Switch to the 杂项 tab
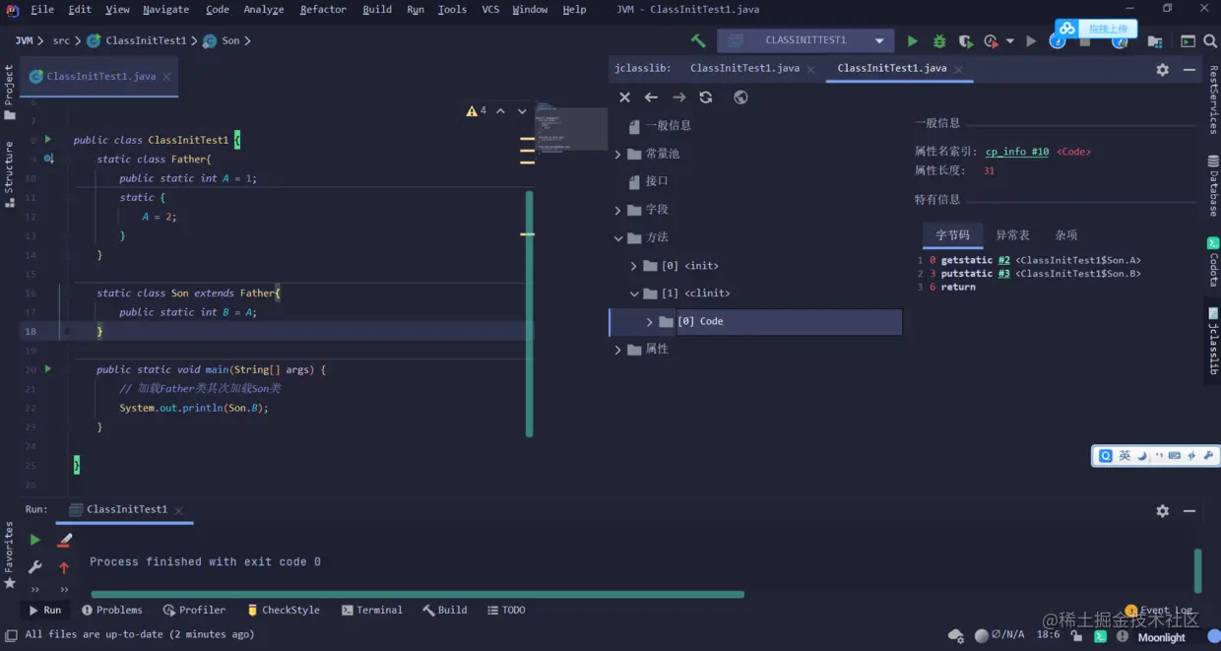 (1066, 235)
